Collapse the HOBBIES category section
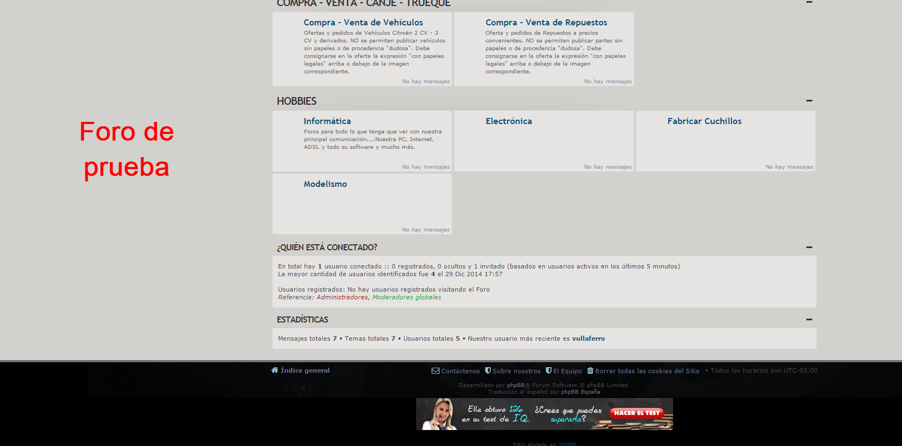This screenshot has height=446, width=902. (x=809, y=101)
